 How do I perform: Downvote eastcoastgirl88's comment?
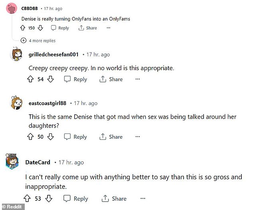pyautogui.click(x=51, y=137)
